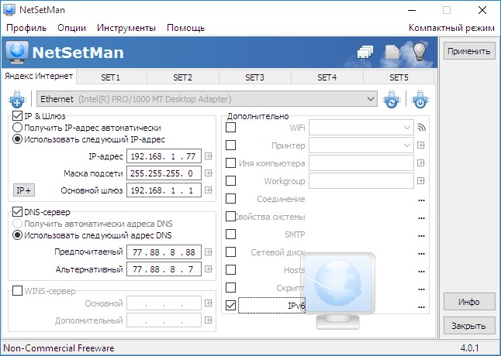The height and width of the screenshot is (356, 501).
Task: Open Hosts settings via ellipsis
Action: (x=421, y=272)
